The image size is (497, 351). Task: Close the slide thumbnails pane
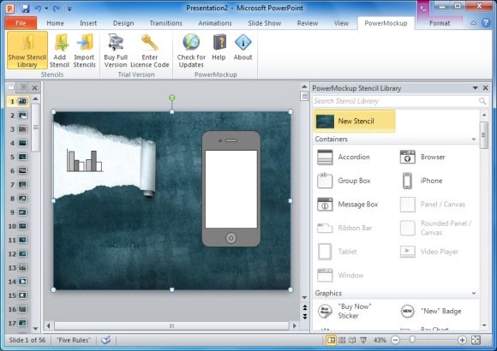point(34,87)
